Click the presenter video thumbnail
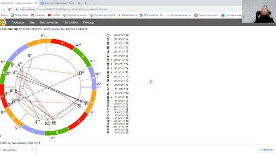This screenshot has height=155, width=276. point(259,11)
